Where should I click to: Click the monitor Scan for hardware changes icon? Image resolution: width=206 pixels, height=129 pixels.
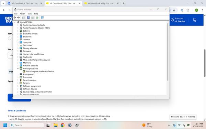(42, 18)
